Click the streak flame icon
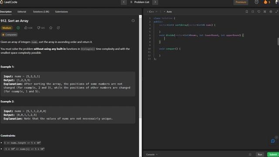This screenshot has height=157, width=279. [265, 2]
